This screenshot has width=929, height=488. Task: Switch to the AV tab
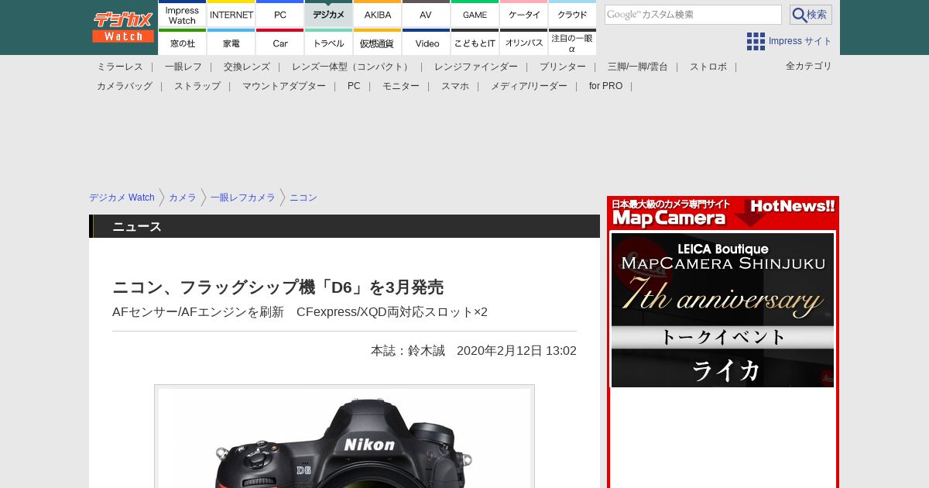pyautogui.click(x=426, y=14)
